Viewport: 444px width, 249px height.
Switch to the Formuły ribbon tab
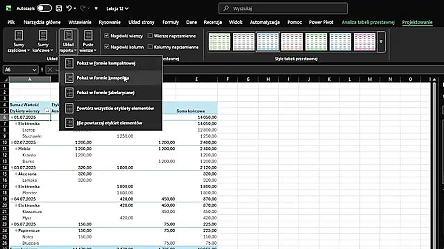click(x=170, y=22)
